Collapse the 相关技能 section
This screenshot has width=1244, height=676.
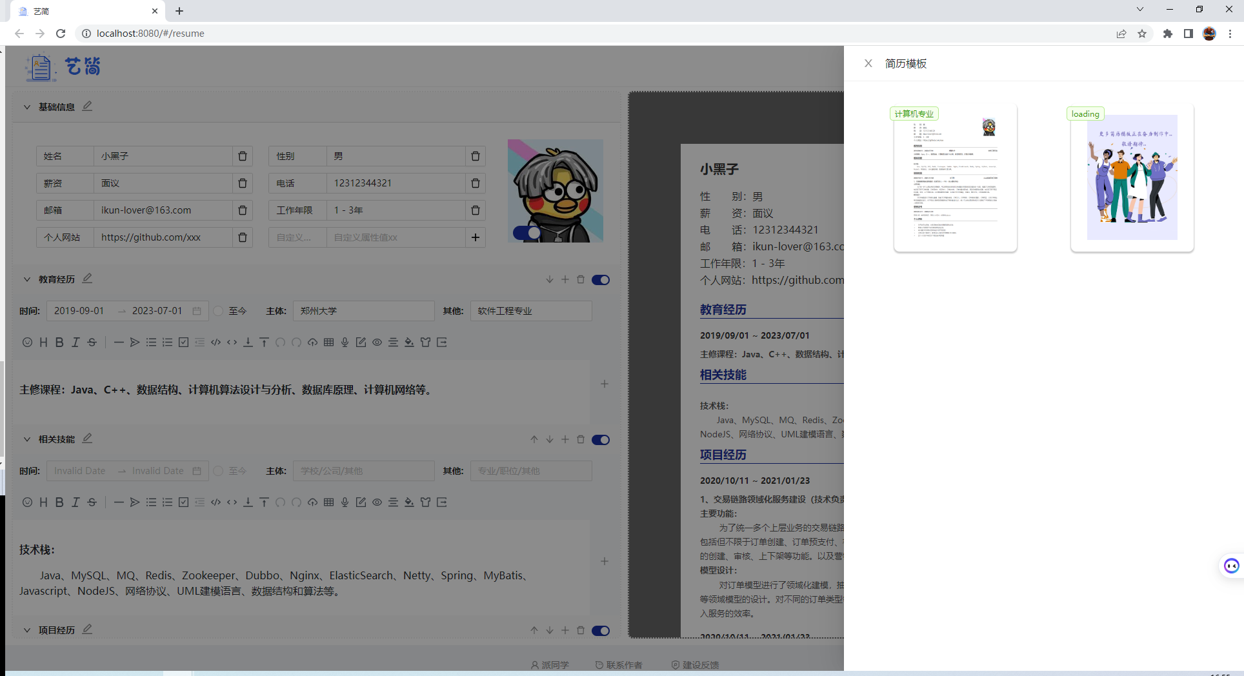[27, 439]
